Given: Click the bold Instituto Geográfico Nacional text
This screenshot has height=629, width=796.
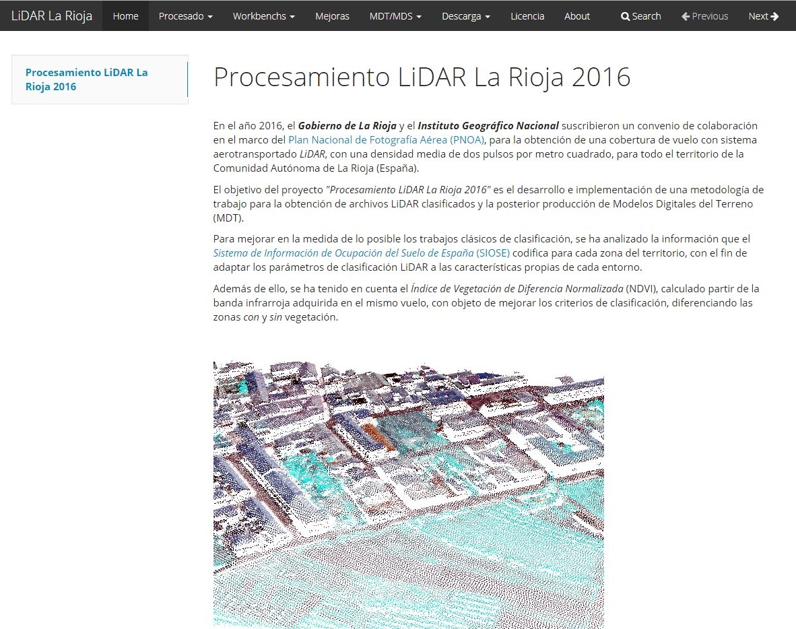Looking at the screenshot, I should [x=488, y=126].
